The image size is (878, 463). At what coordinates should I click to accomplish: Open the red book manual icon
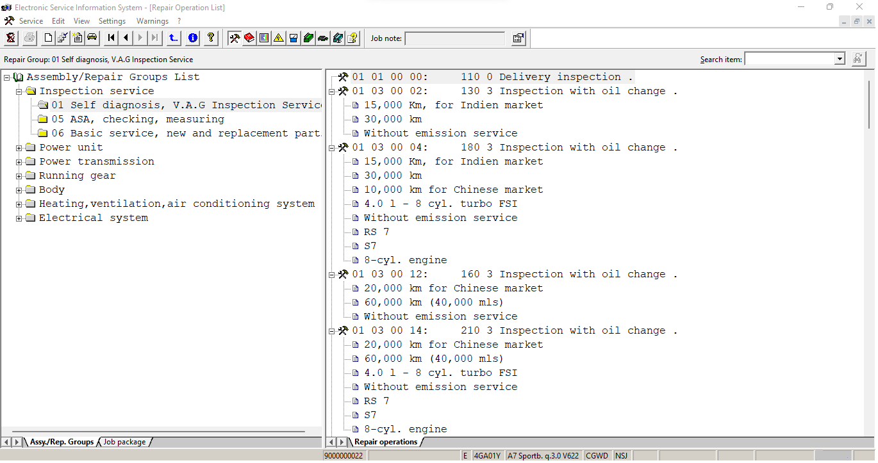249,38
